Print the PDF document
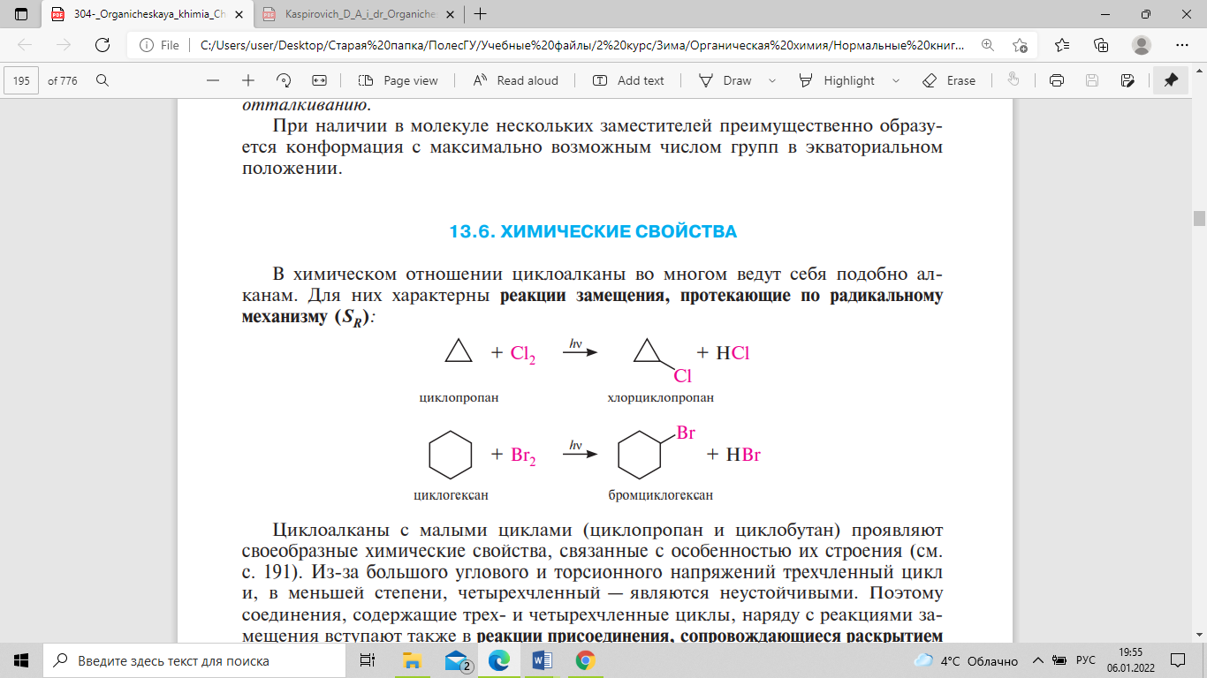The height and width of the screenshot is (678, 1207). click(1056, 80)
